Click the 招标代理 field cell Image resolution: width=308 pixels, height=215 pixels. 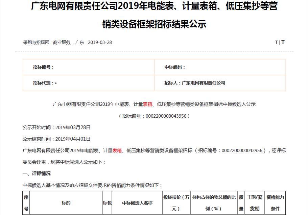coord(89,83)
